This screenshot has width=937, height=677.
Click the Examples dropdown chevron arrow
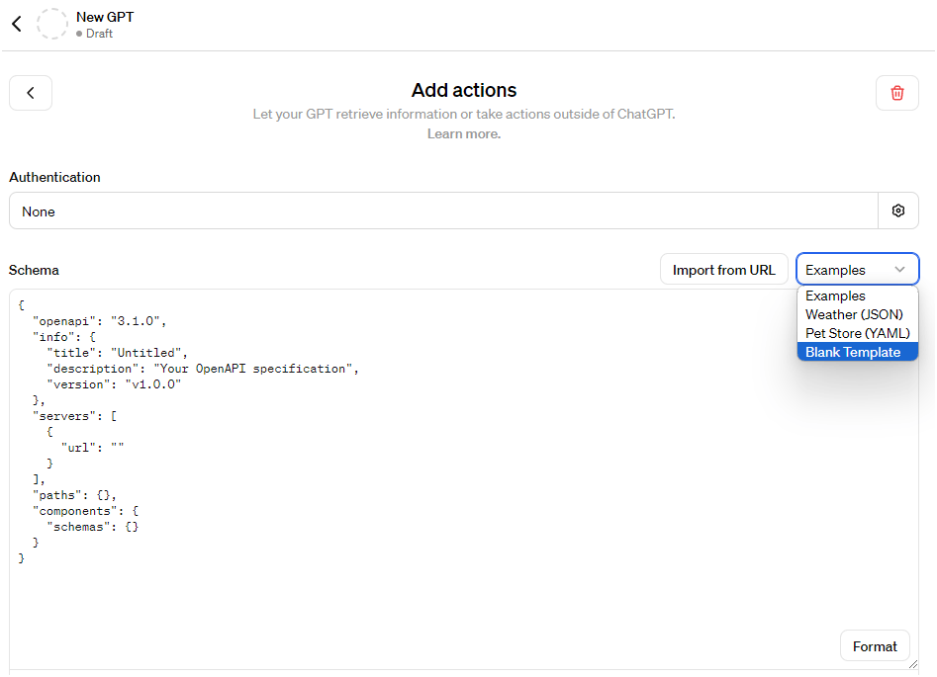(899, 270)
